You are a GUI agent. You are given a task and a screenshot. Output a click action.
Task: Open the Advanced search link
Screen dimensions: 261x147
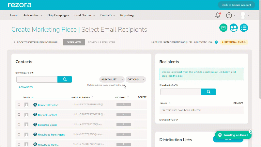(x=26, y=87)
